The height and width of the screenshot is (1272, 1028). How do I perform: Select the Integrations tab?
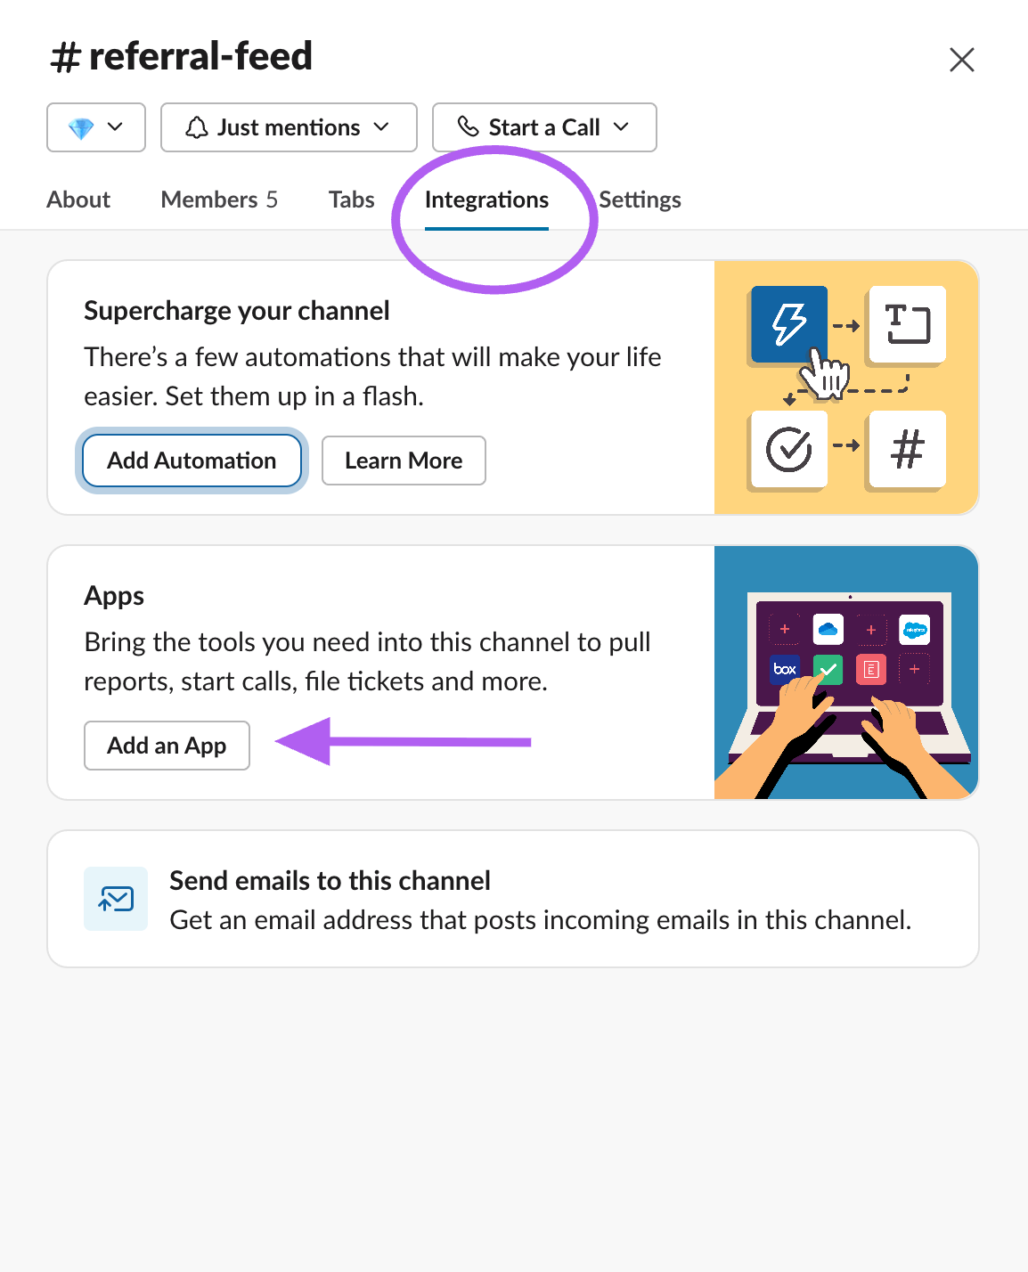click(486, 200)
